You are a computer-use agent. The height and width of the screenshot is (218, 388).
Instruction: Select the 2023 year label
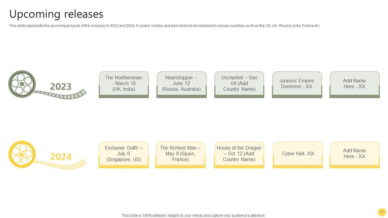[x=61, y=87]
